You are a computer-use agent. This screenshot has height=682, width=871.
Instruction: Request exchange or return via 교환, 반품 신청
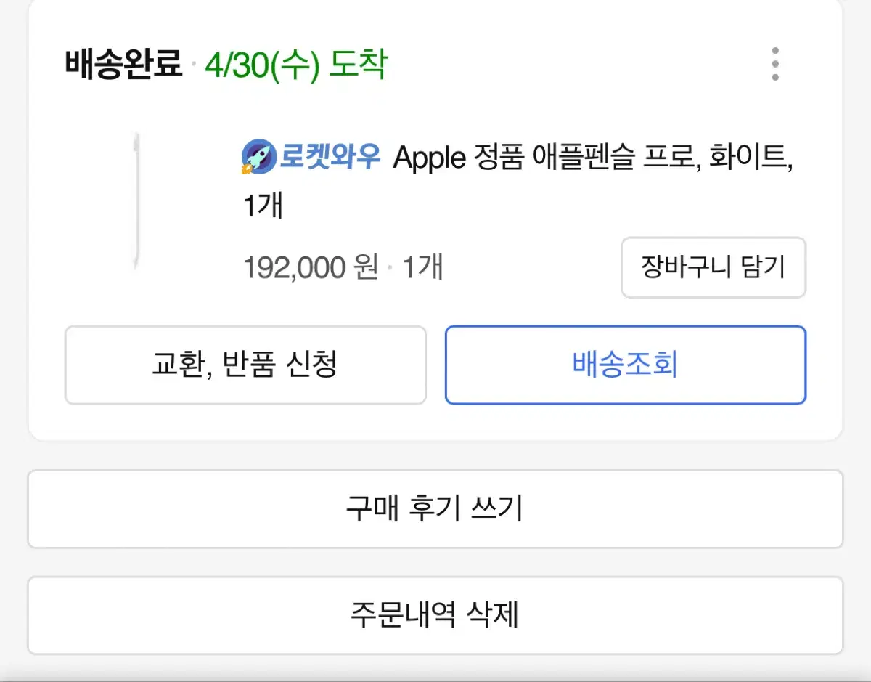point(245,365)
